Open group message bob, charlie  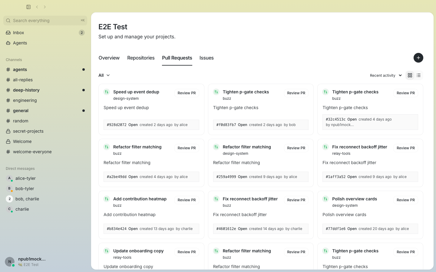click(x=45, y=199)
